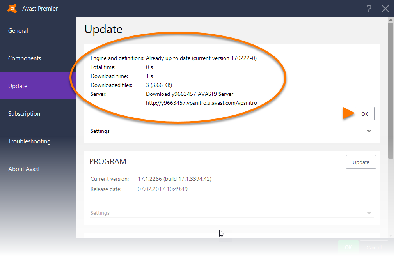The width and height of the screenshot is (394, 256).
Task: Expand Settings under the definitions update results
Action: pyautogui.click(x=100, y=131)
